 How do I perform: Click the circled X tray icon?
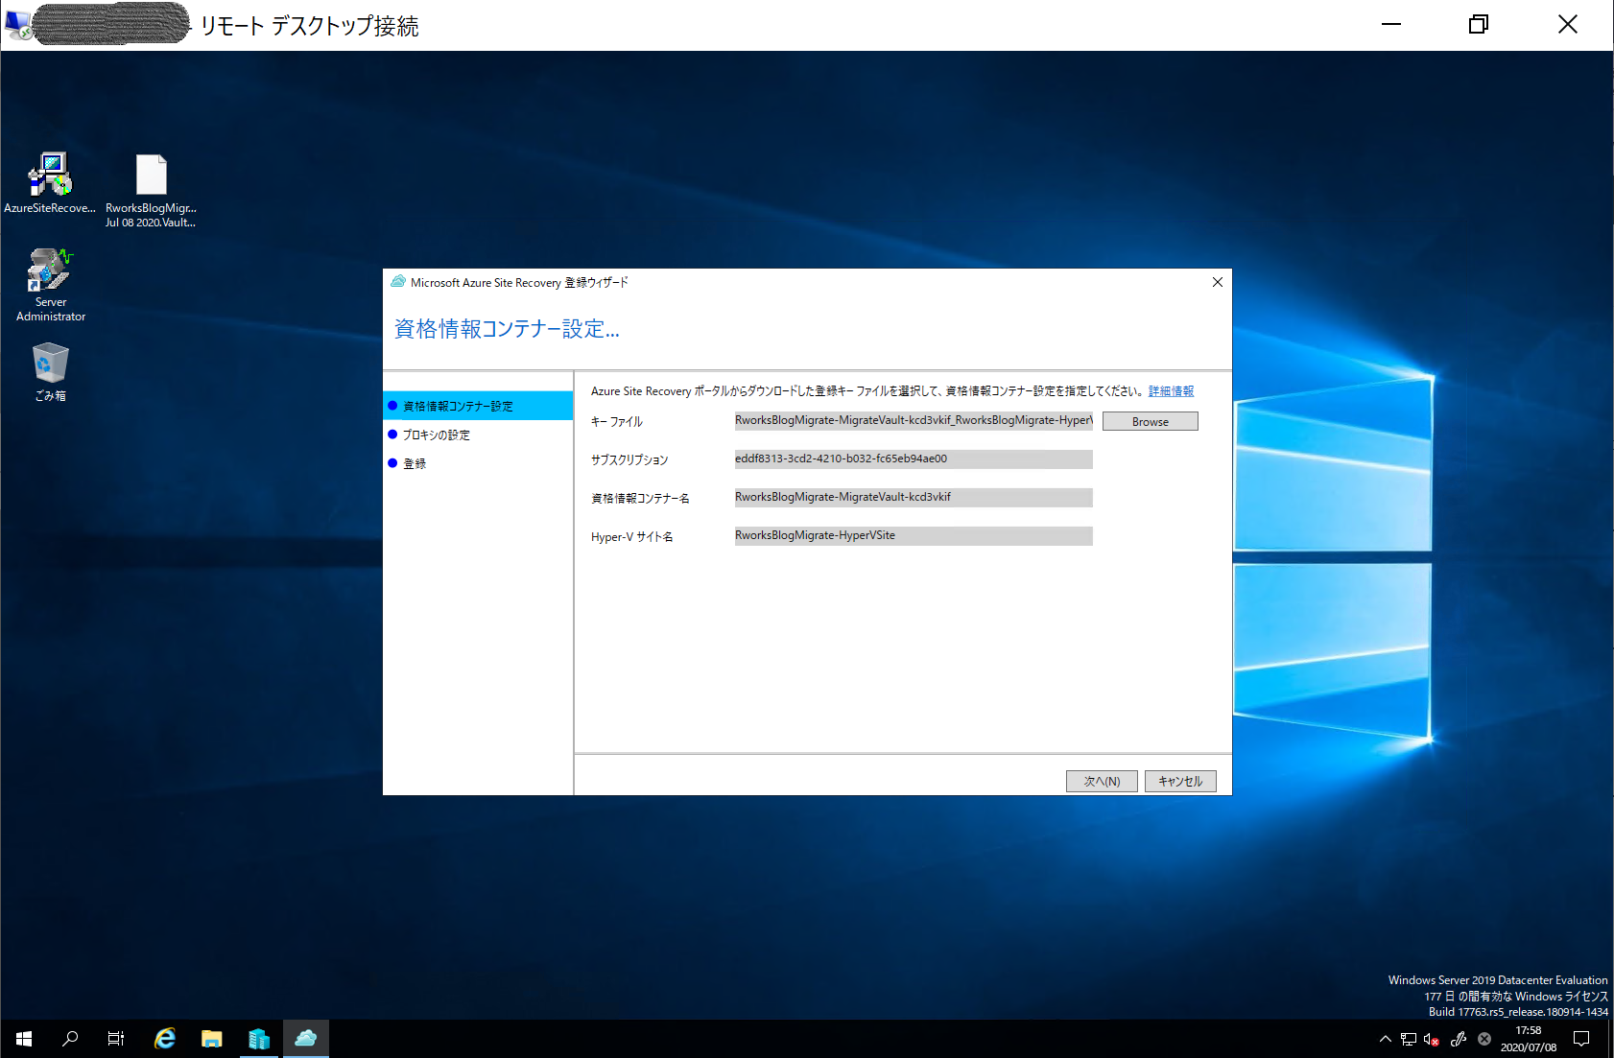[x=1484, y=1039]
